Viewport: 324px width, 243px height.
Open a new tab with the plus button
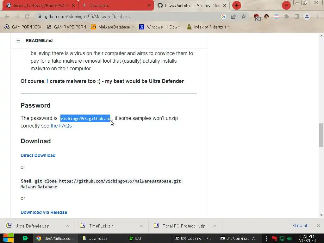click(237, 5)
